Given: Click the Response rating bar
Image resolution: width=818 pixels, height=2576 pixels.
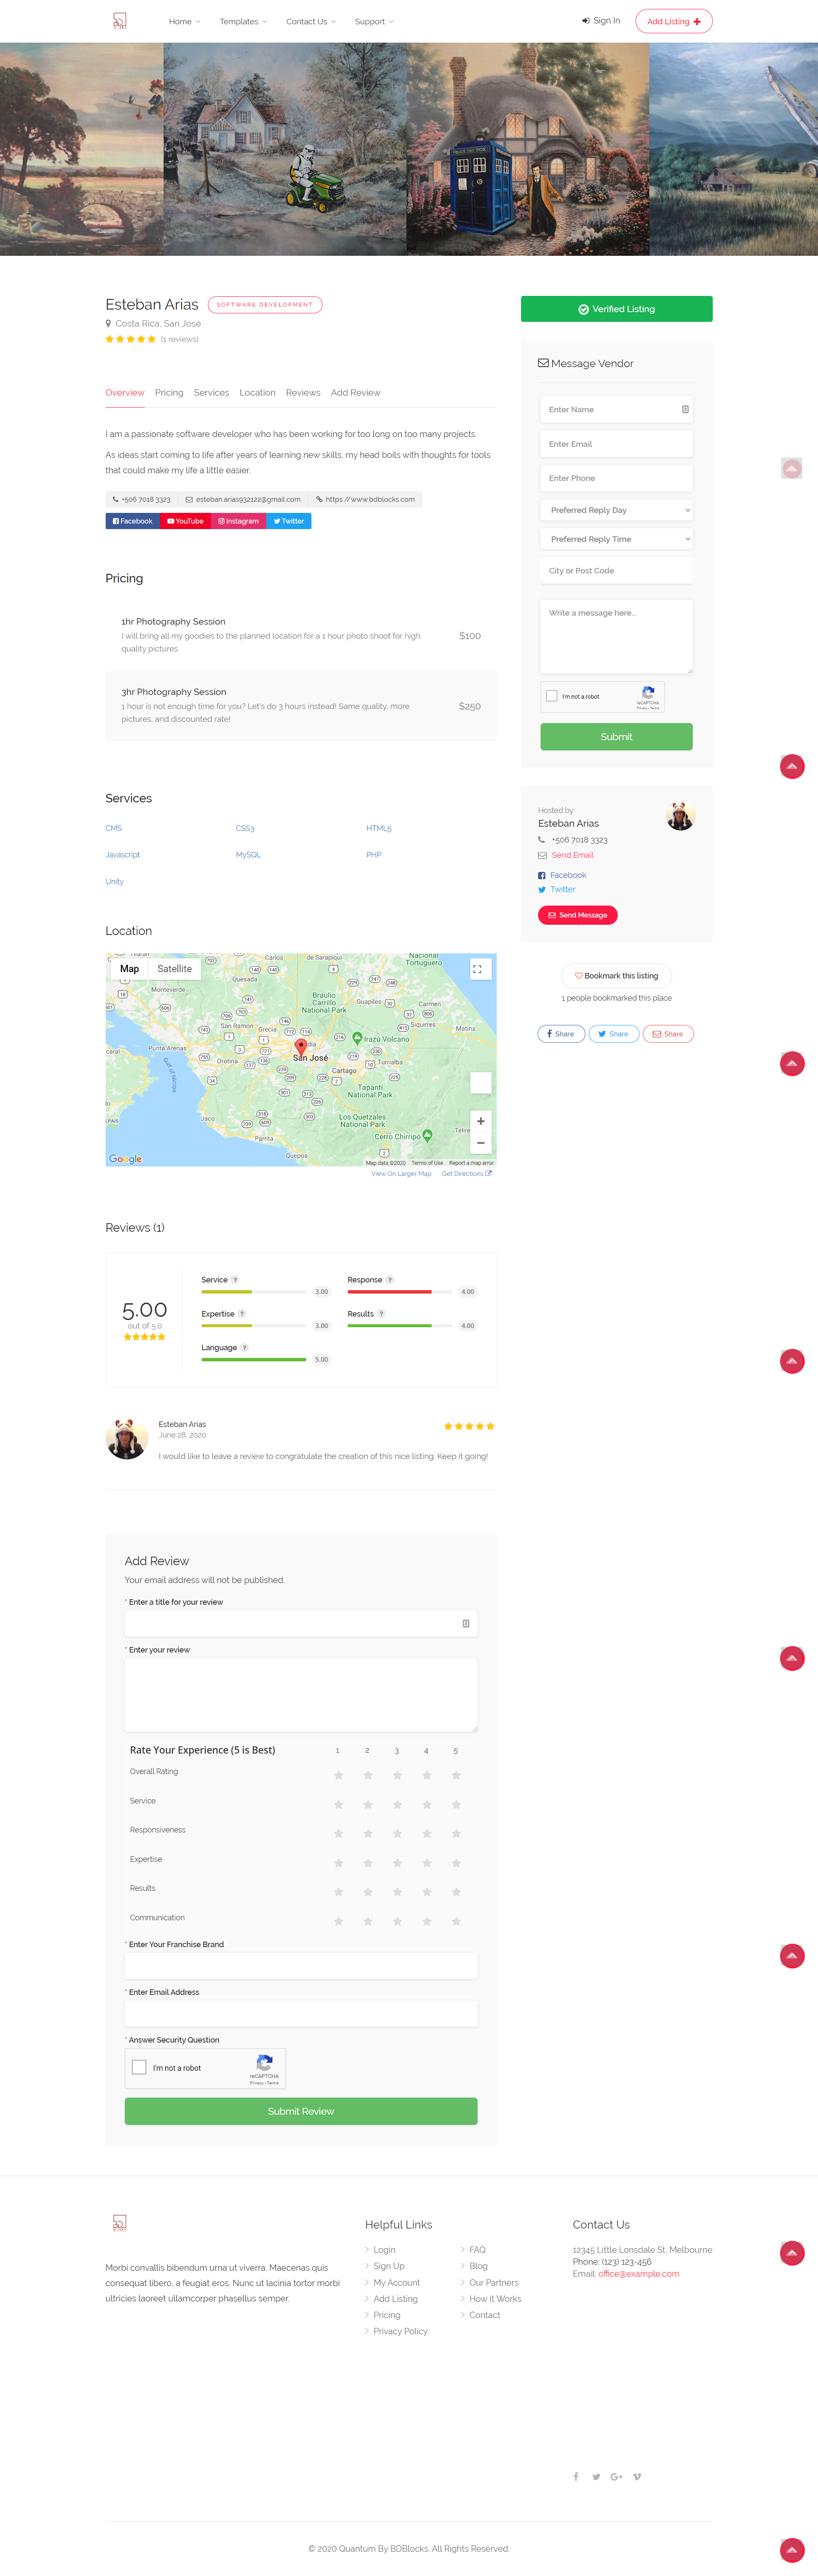Looking at the screenshot, I should pyautogui.click(x=400, y=1292).
